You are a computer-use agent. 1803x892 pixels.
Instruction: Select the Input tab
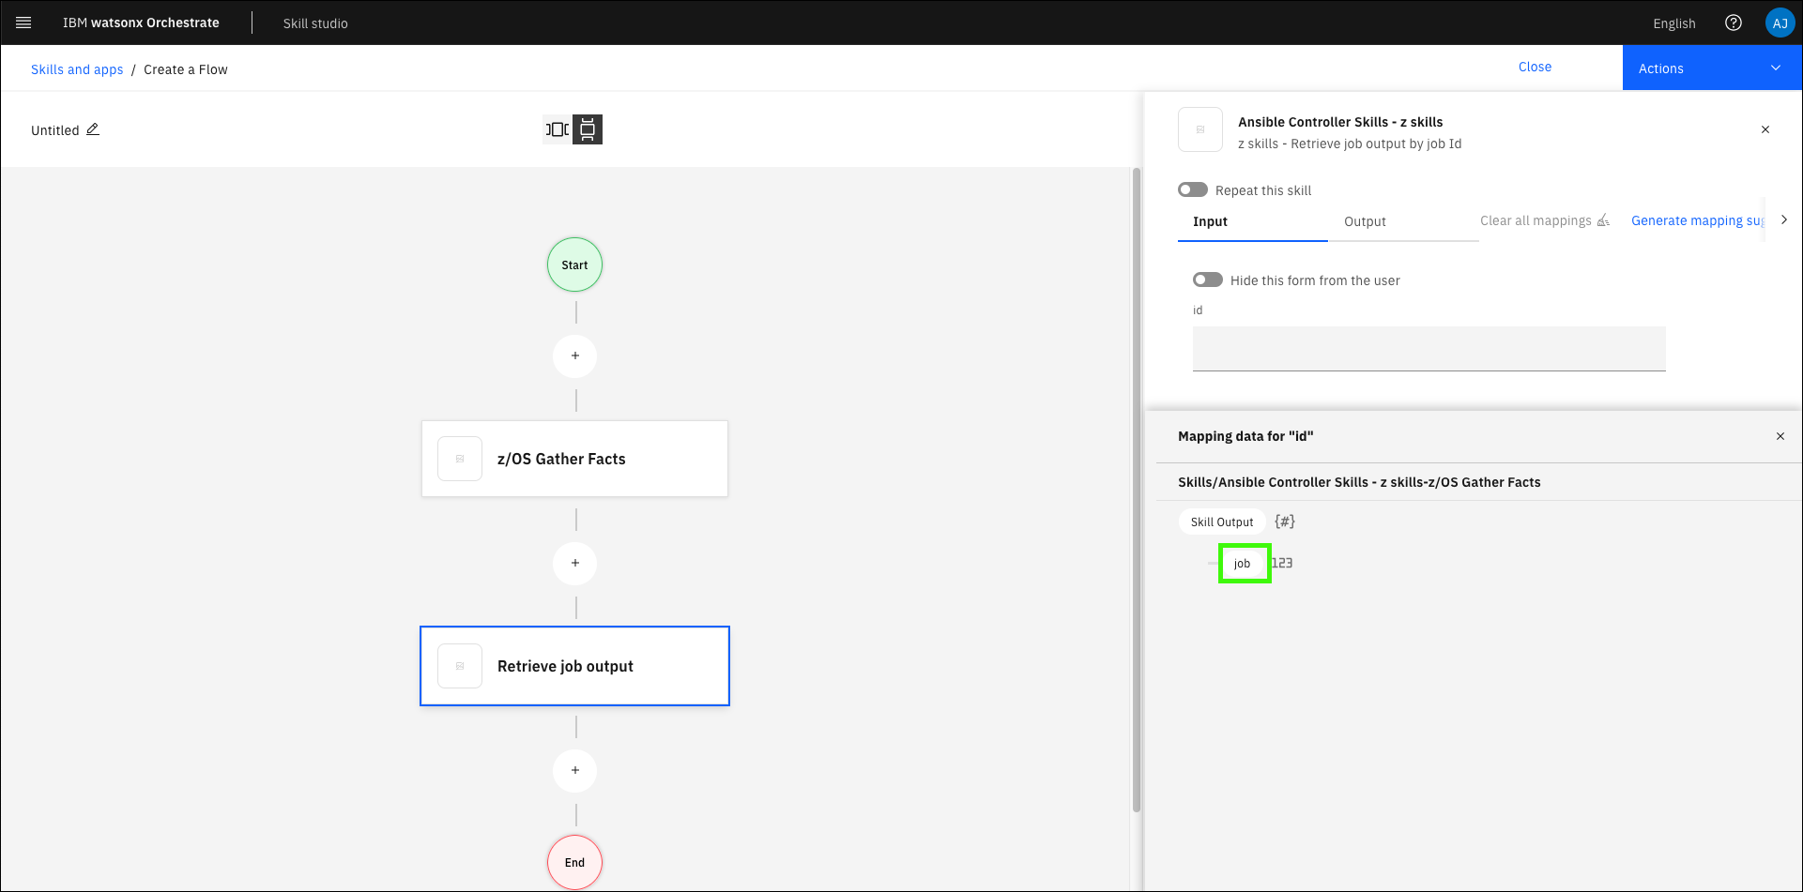tap(1210, 221)
